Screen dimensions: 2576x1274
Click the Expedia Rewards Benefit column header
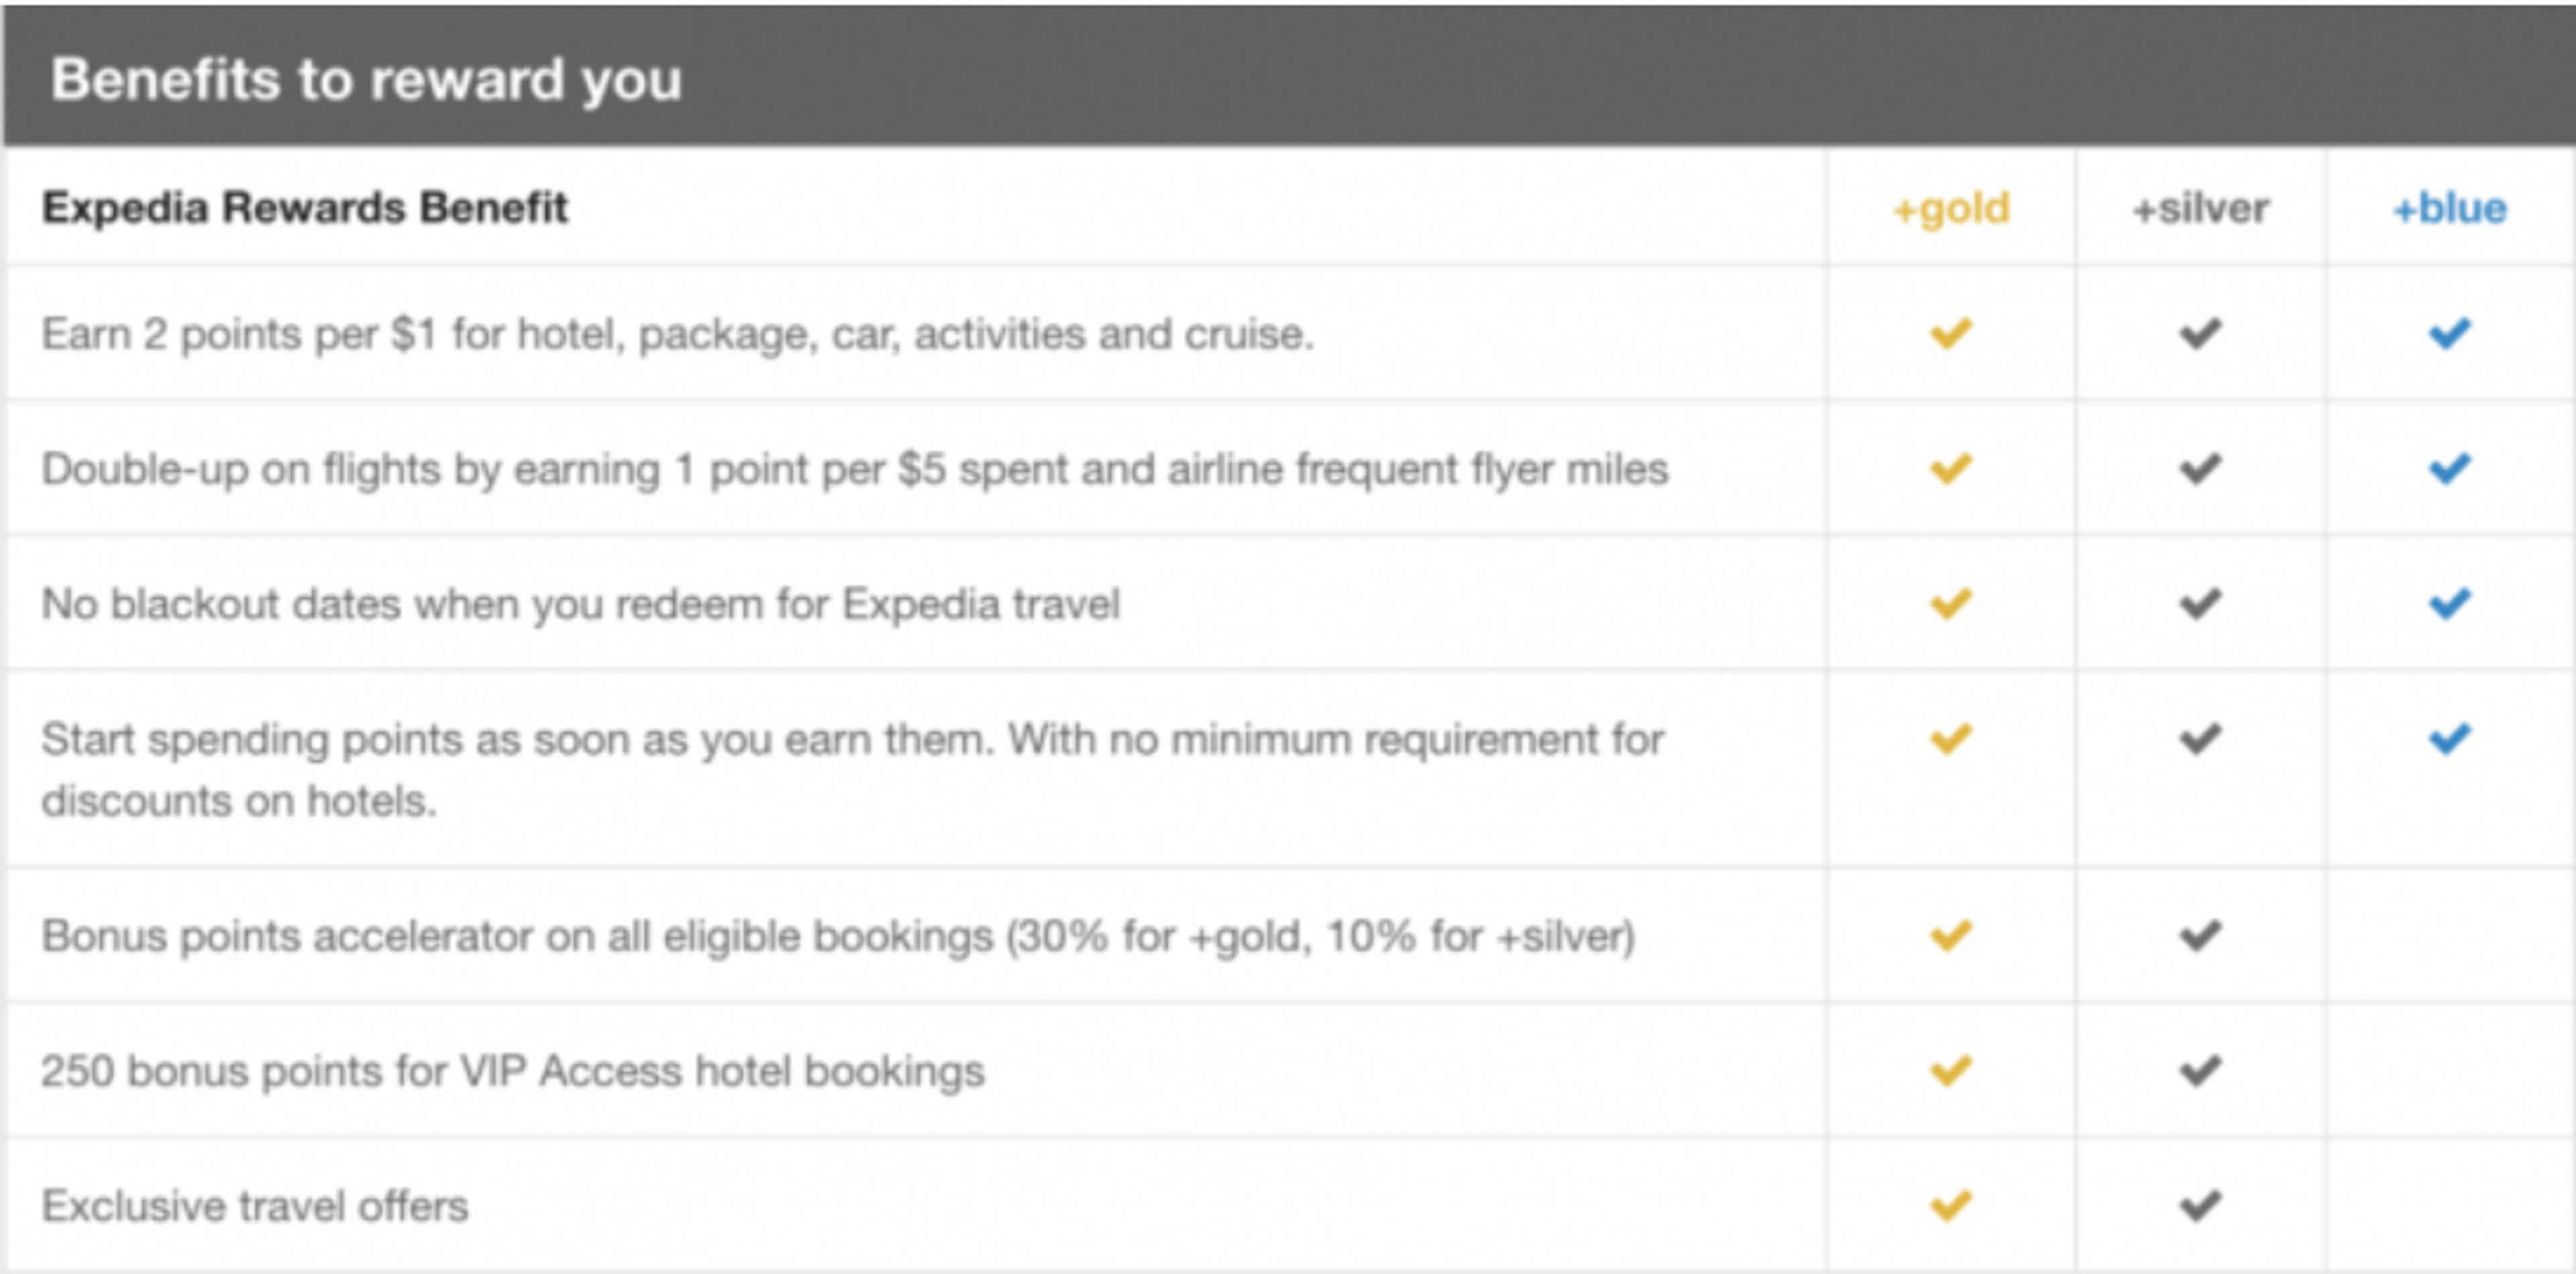304,208
